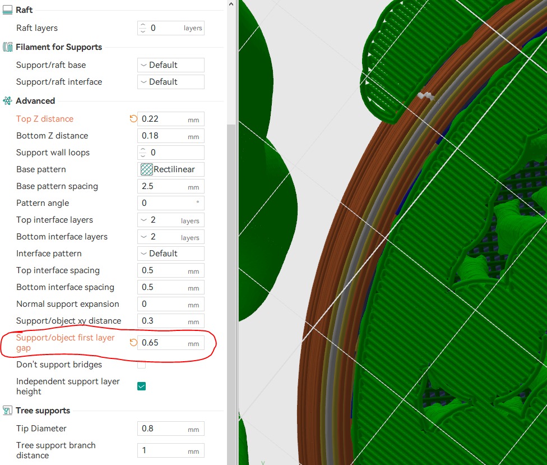Image resolution: width=547 pixels, height=465 pixels.
Task: Click the Support wall loops label
Action: click(x=53, y=153)
